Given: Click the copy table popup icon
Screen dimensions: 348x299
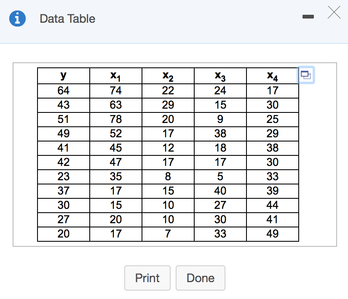Looking at the screenshot, I should point(306,75).
